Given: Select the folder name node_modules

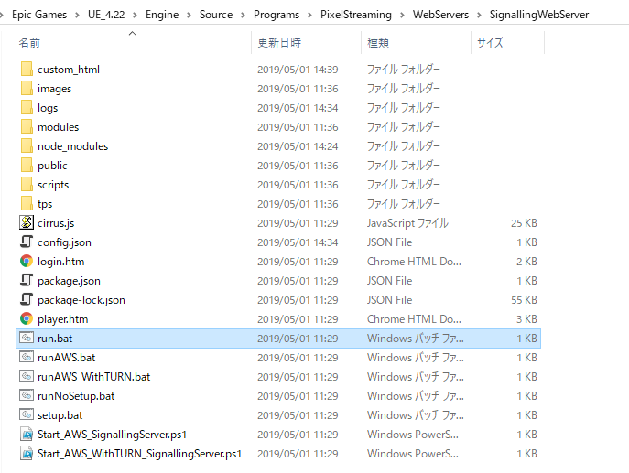Looking at the screenshot, I should coord(72,146).
